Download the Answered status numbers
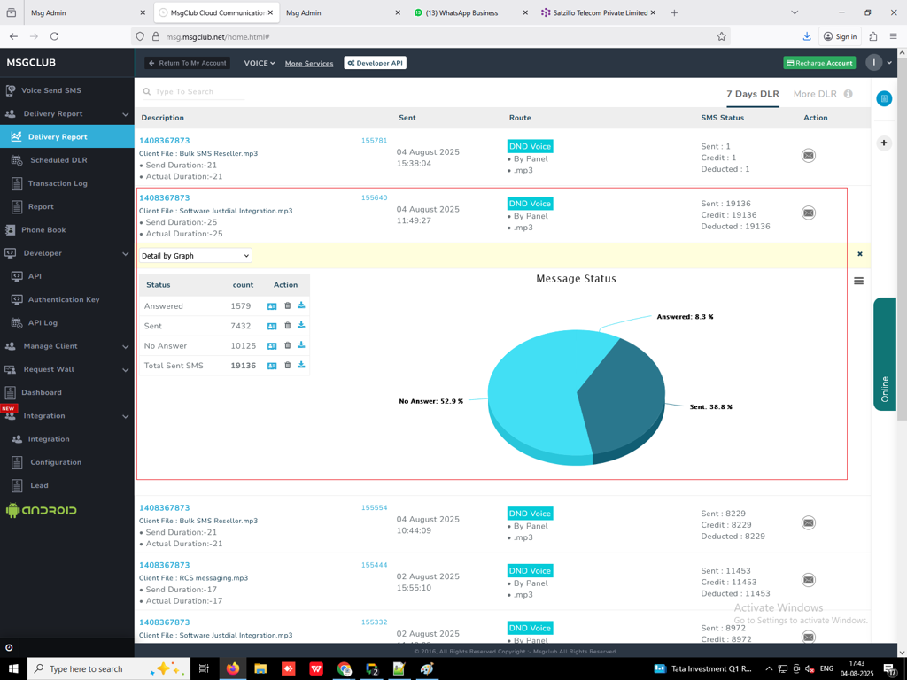Image resolution: width=907 pixels, height=680 pixels. click(301, 305)
